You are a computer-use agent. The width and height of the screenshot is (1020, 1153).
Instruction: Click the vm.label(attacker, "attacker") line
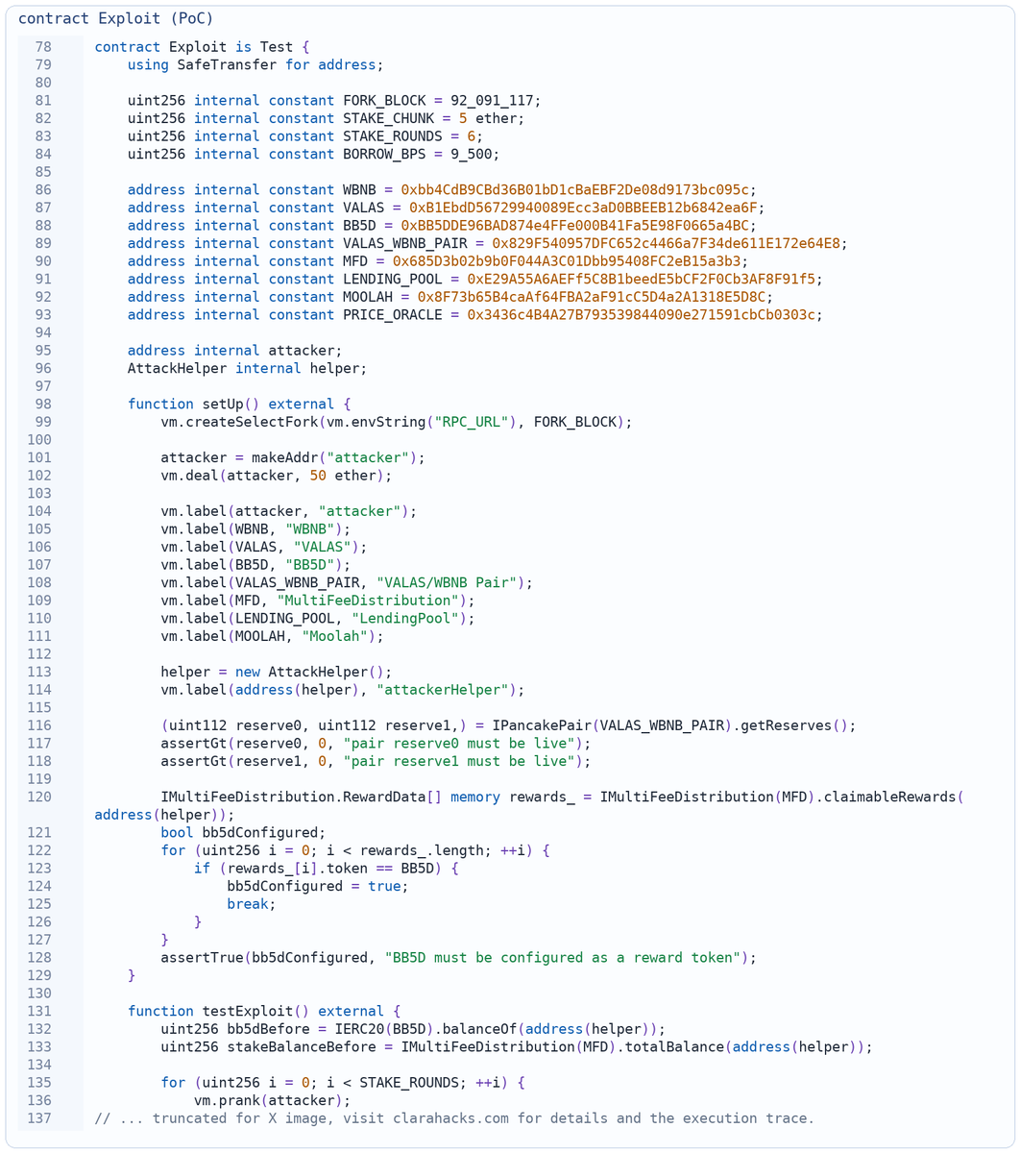click(x=289, y=511)
